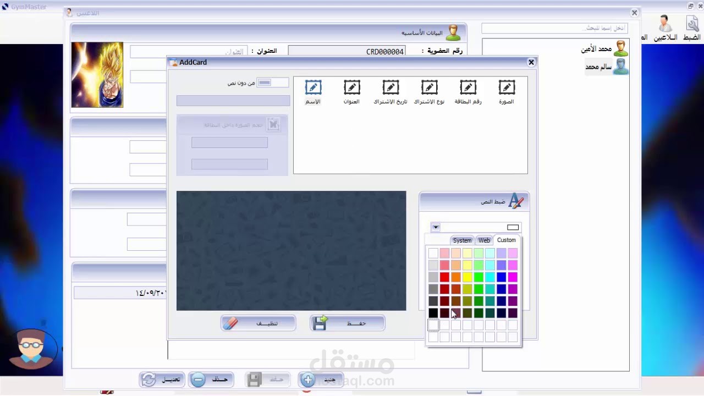Switch to the Custom color tab
Viewport: 704px width, 396px height.
point(506,240)
